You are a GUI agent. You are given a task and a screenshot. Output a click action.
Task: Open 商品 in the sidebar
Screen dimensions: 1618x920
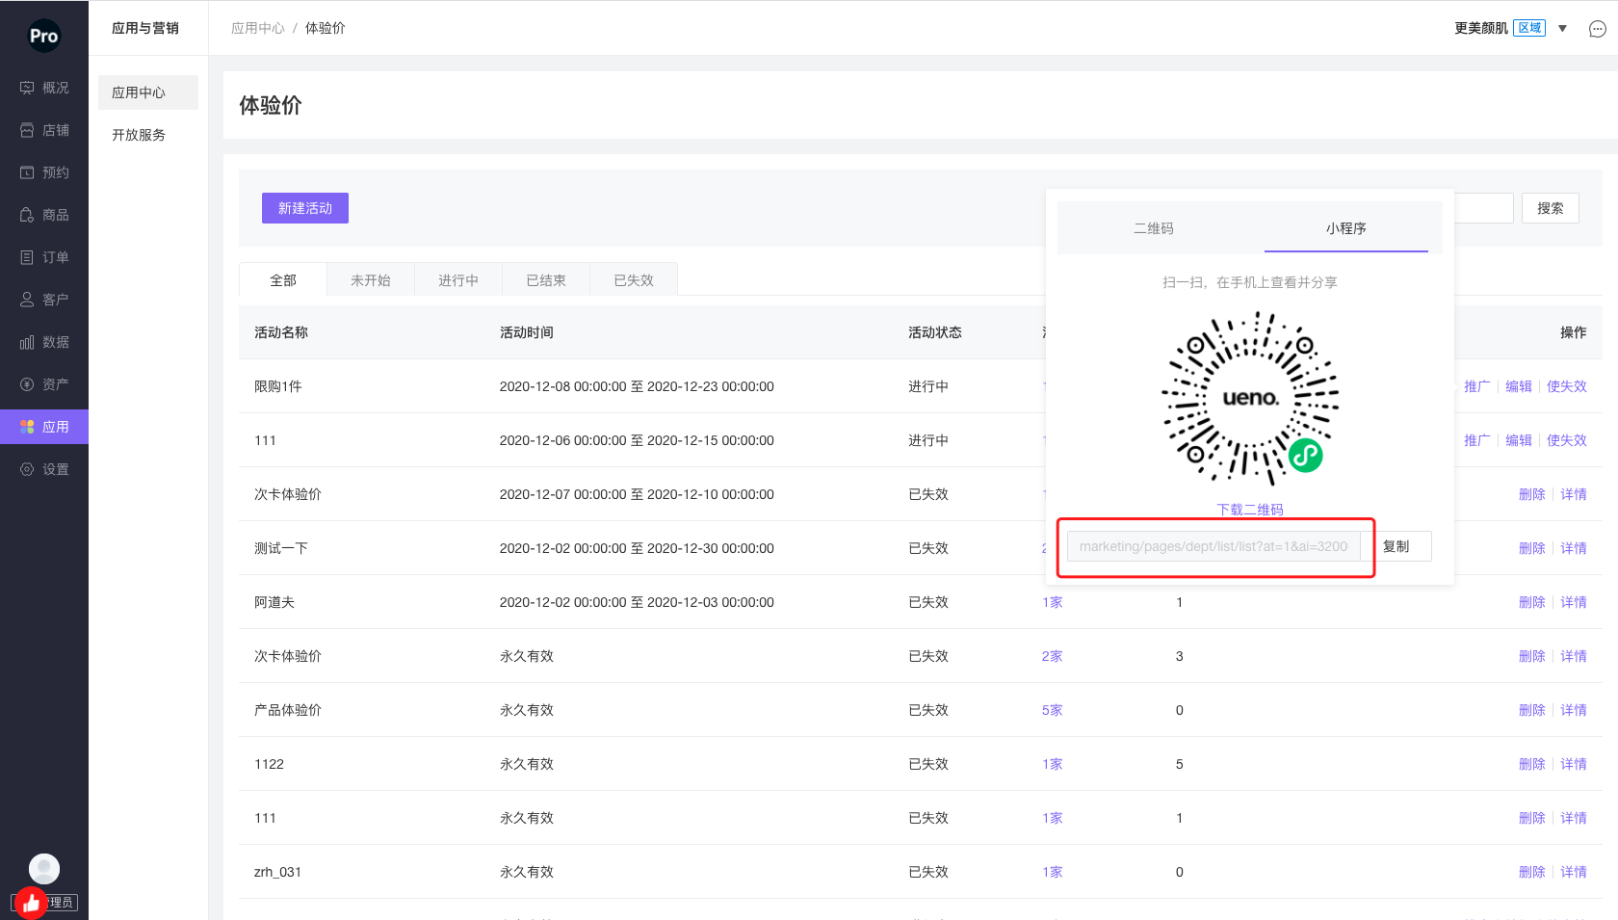pyautogui.click(x=44, y=215)
